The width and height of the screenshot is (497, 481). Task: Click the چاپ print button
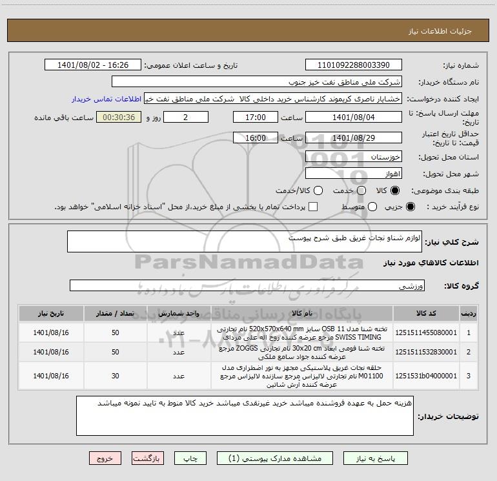click(x=190, y=458)
